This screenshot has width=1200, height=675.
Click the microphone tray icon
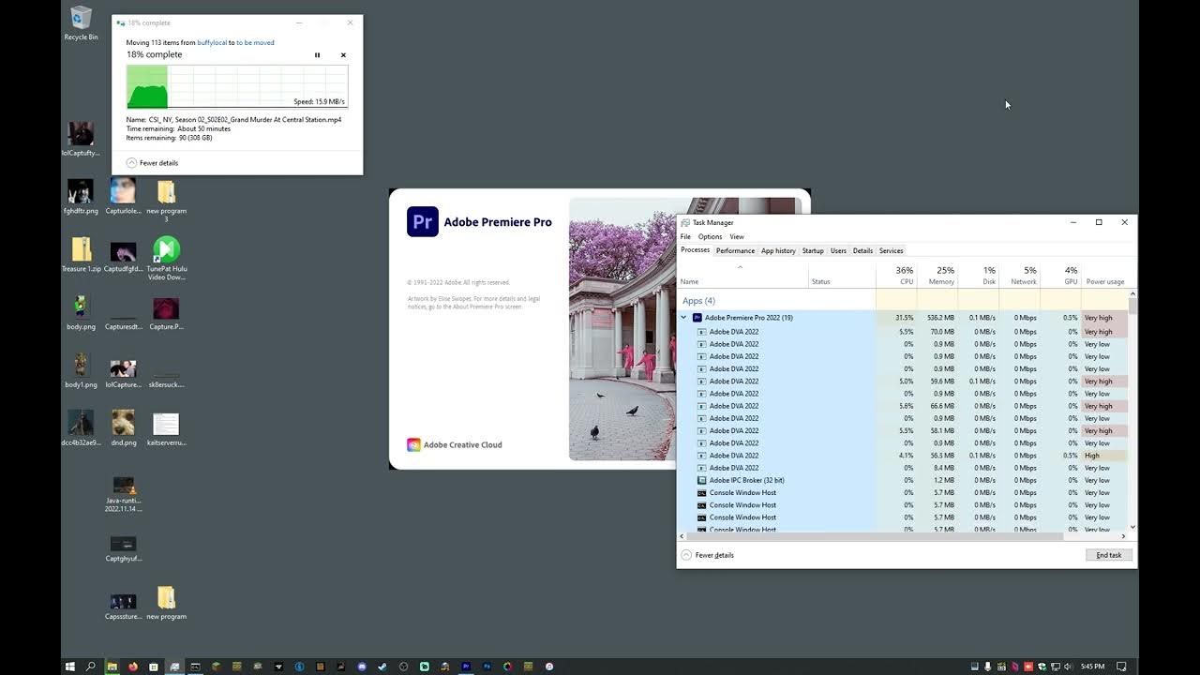[x=987, y=667]
